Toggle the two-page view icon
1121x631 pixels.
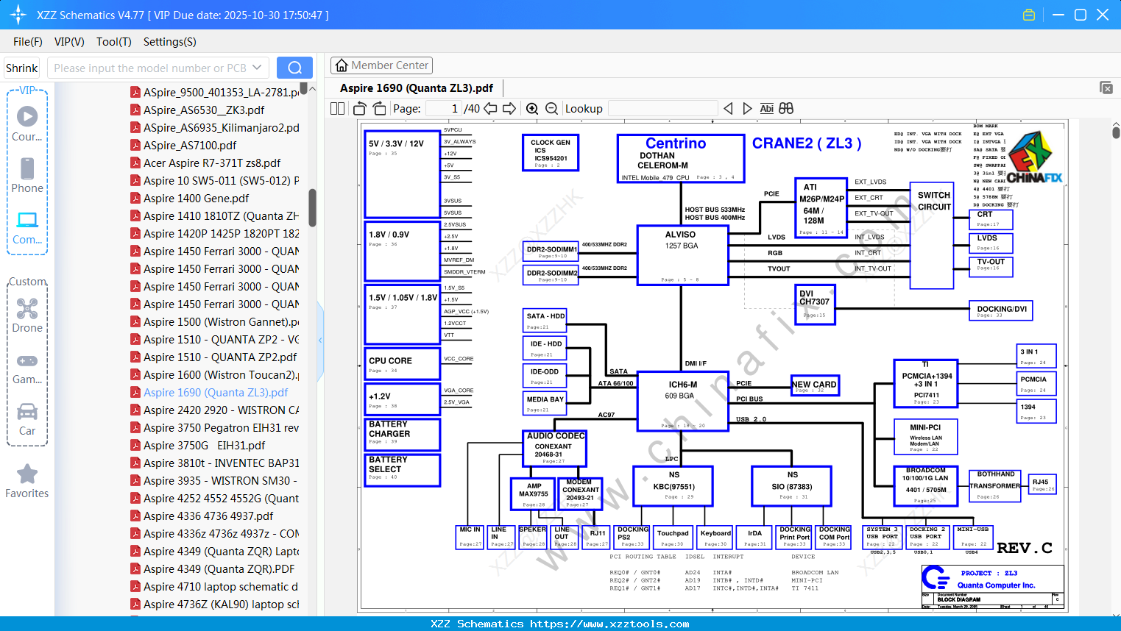pos(338,109)
